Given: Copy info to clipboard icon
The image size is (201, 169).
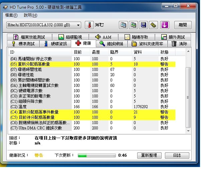Looking at the screenshot, I should click(x=123, y=25).
